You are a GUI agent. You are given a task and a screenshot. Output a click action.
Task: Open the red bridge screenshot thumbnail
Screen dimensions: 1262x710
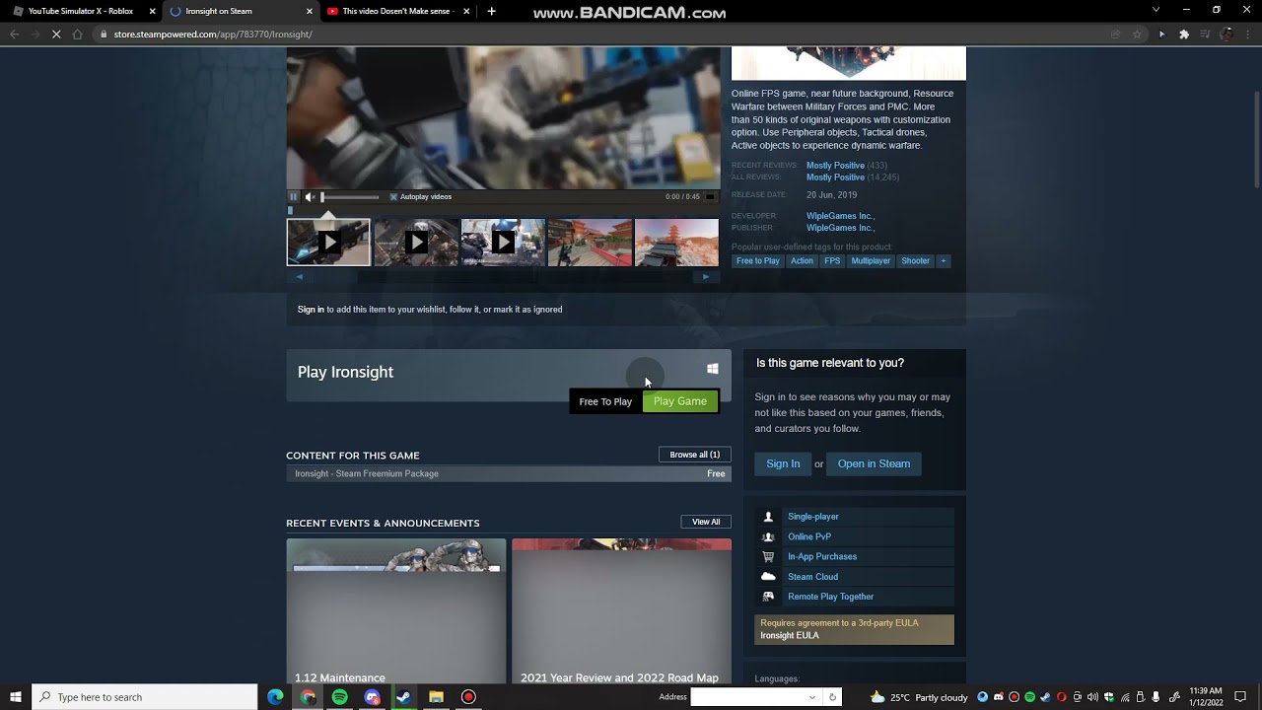[590, 243]
